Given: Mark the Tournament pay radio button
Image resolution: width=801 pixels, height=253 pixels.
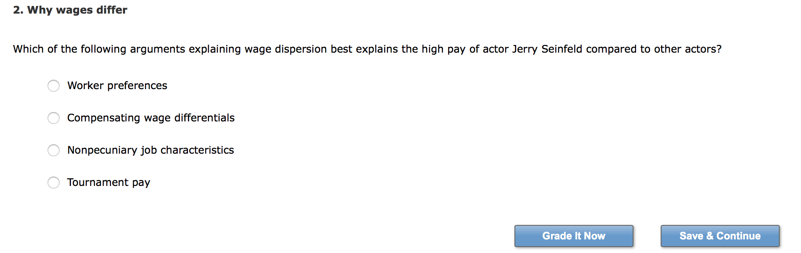Looking at the screenshot, I should (x=54, y=183).
